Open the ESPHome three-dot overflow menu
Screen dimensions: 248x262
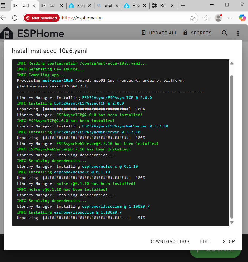[238, 33]
